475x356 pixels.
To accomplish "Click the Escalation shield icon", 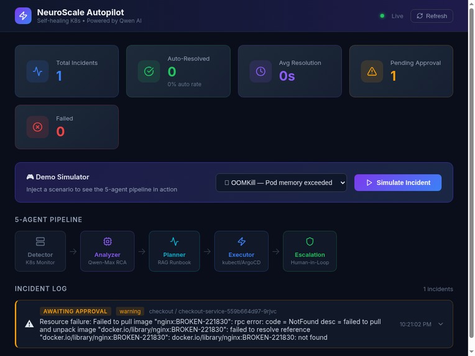I will pyautogui.click(x=310, y=242).
